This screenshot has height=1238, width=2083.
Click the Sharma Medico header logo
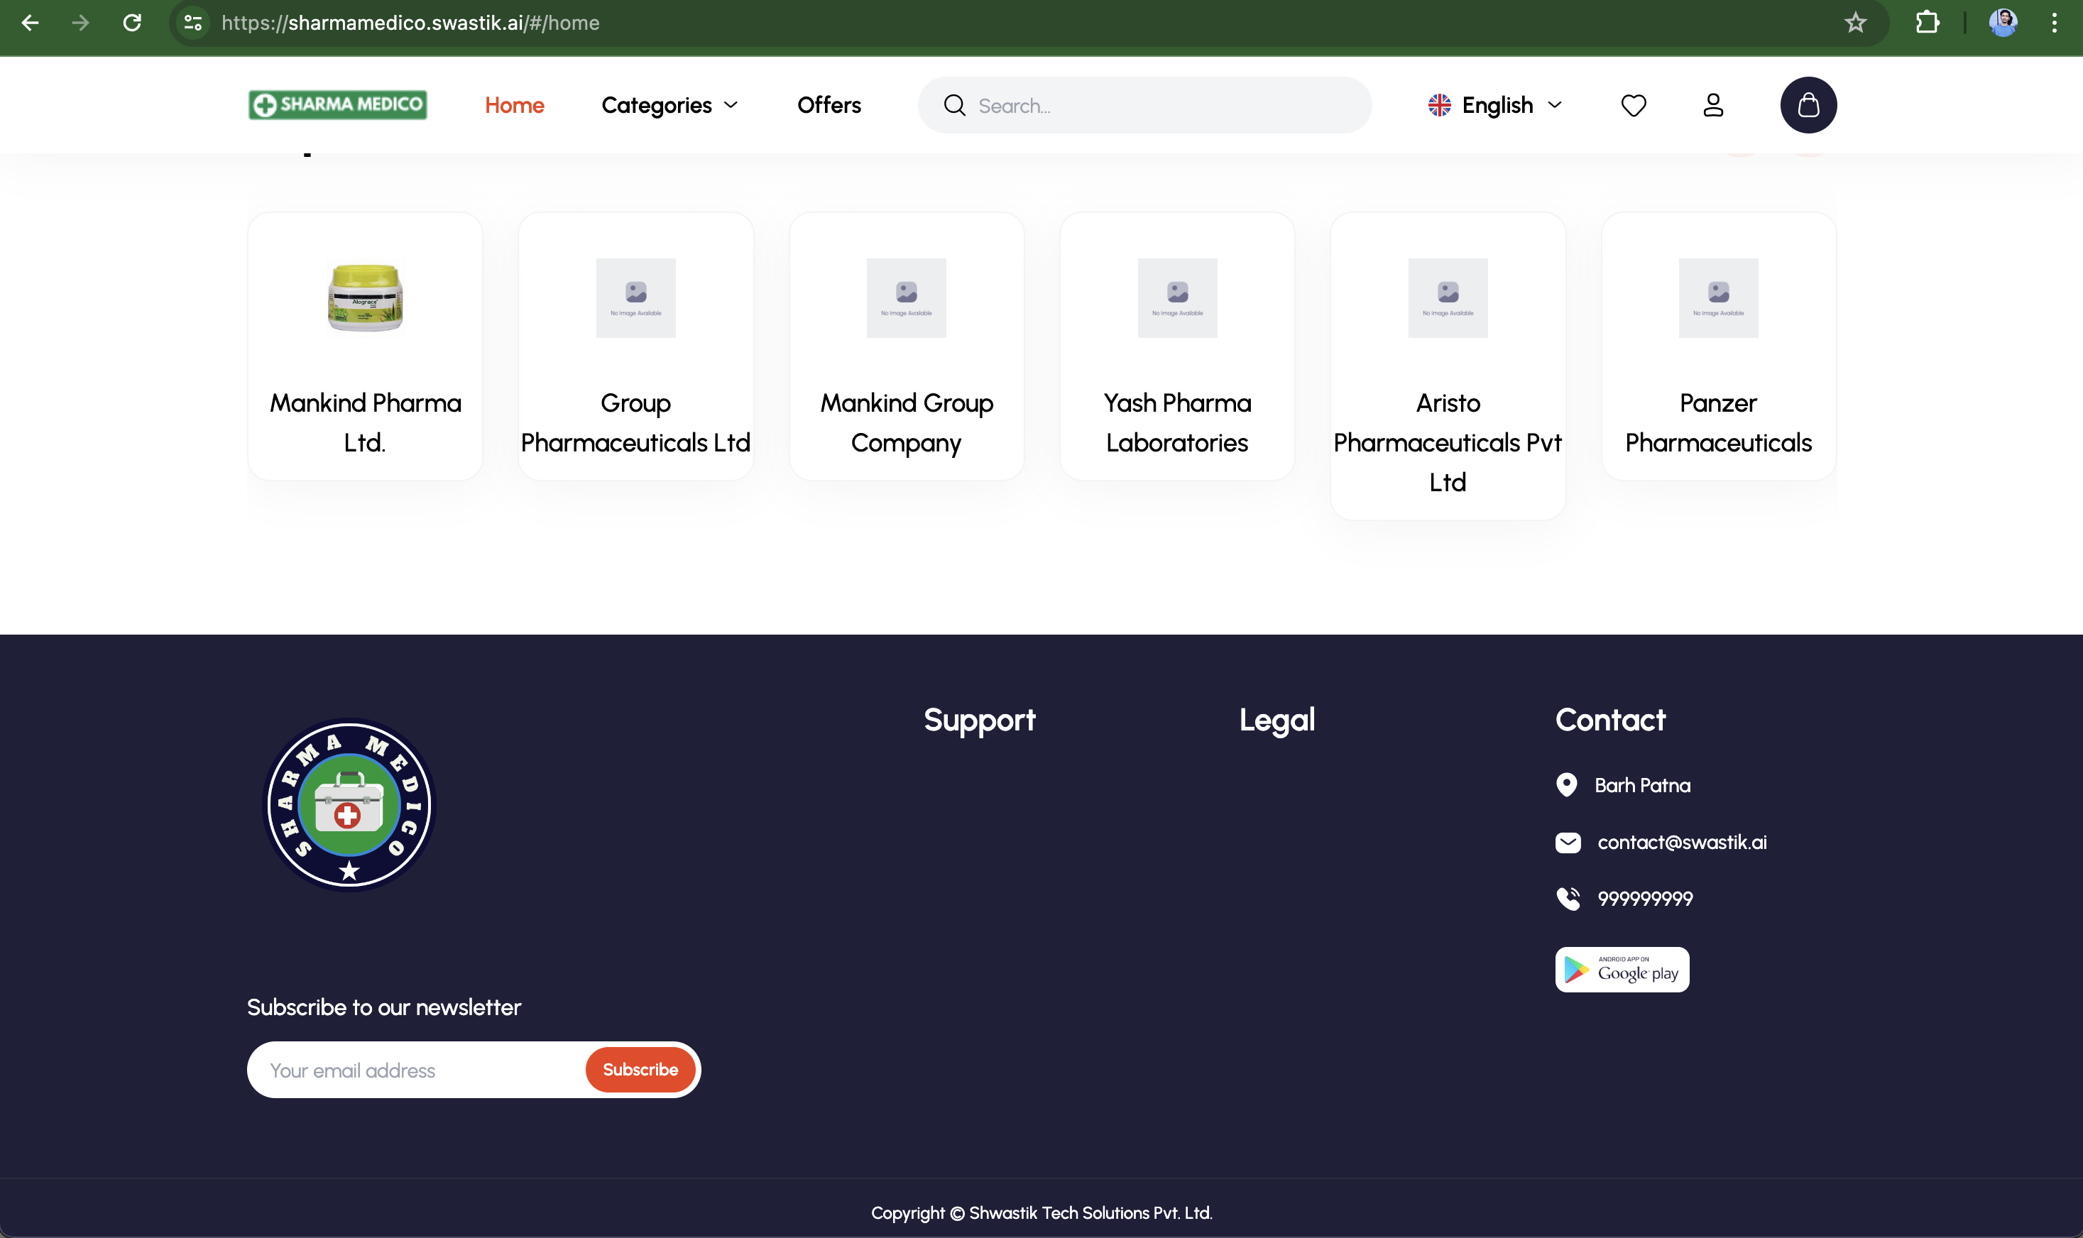pyautogui.click(x=338, y=105)
